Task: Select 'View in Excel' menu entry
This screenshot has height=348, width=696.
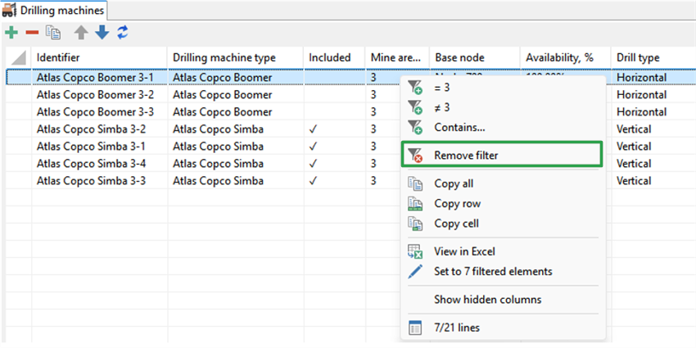Action: coord(504,251)
